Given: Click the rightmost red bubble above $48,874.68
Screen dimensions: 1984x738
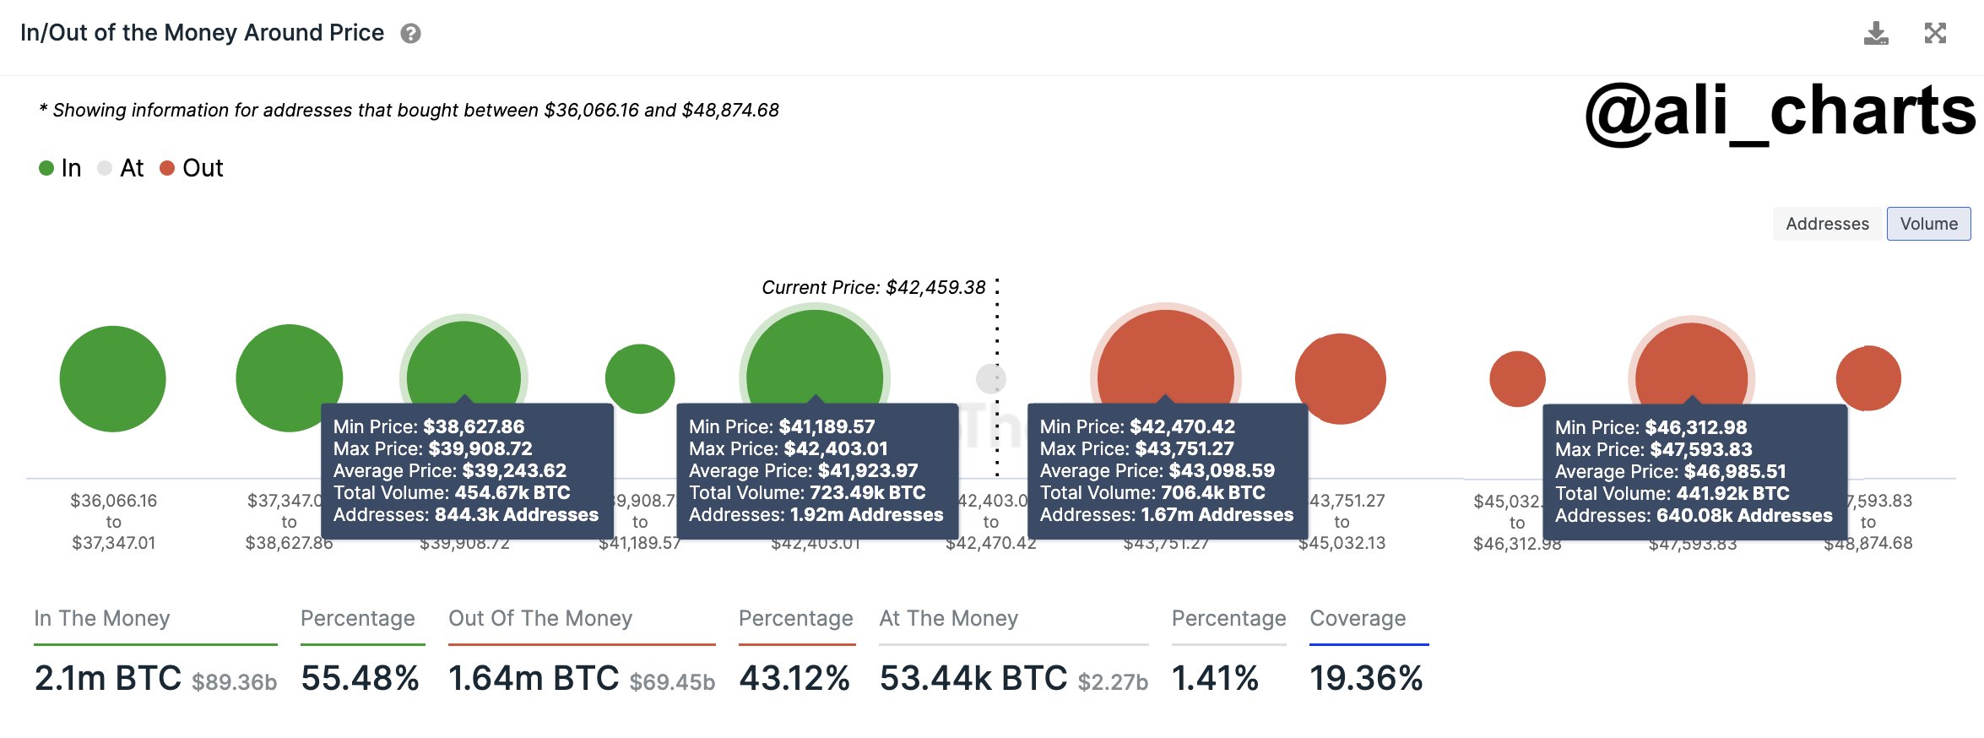Looking at the screenshot, I should point(1868,377).
